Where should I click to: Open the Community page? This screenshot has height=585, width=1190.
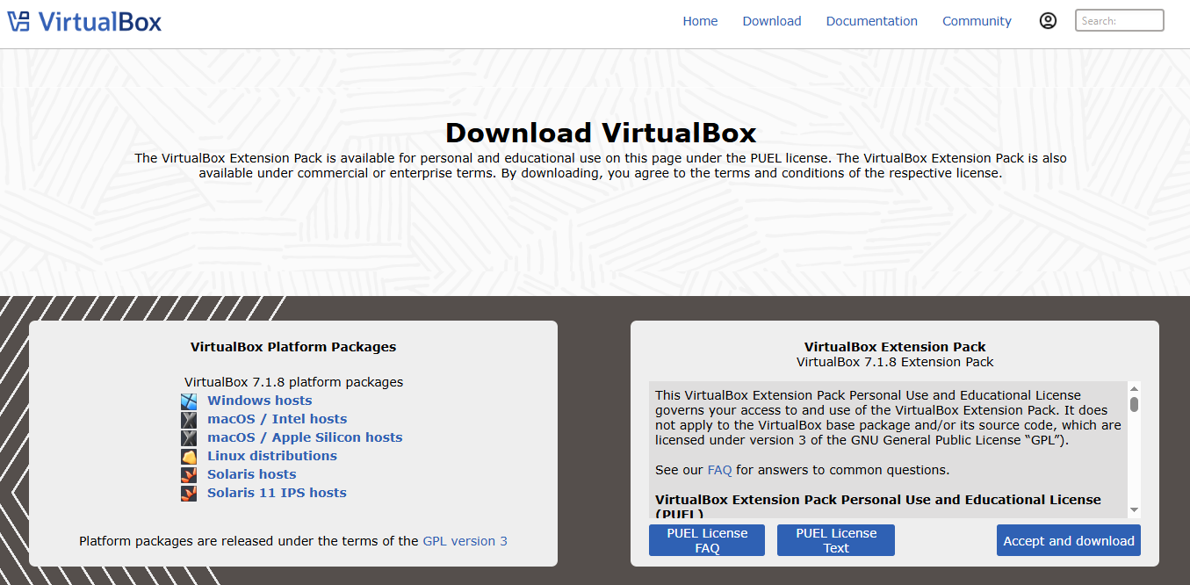tap(977, 21)
